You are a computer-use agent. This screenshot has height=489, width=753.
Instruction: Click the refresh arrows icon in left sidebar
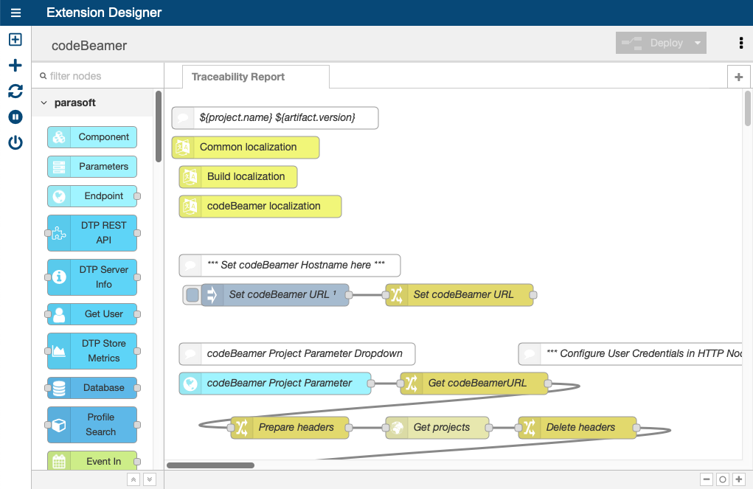click(x=15, y=91)
